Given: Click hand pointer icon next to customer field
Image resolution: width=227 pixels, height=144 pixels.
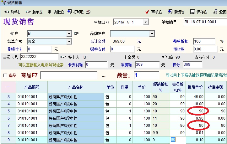Looking at the screenshot, I should coord(76,33).
